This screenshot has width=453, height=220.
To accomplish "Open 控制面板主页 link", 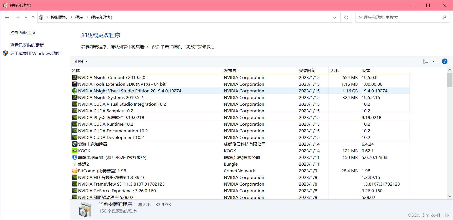I will click(23, 33).
